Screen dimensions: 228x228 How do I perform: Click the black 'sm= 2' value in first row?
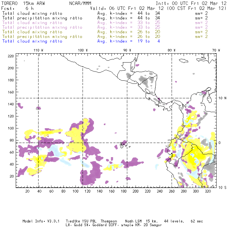coord(201,13)
